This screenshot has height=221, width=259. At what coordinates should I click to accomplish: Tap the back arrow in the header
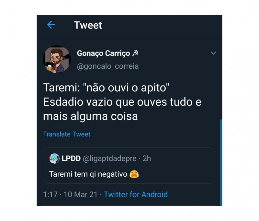point(51,25)
